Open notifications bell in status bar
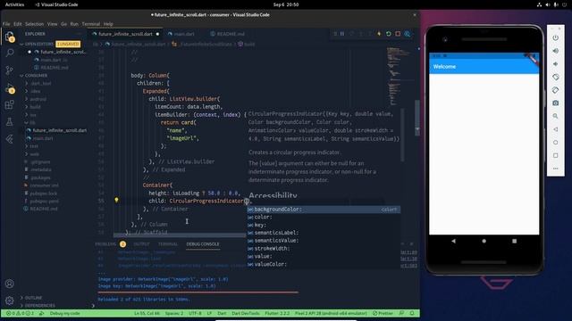The image size is (572, 321). (412, 313)
